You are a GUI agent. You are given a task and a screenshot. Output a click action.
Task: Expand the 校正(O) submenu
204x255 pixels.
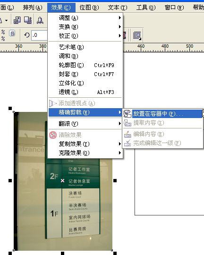85,35
